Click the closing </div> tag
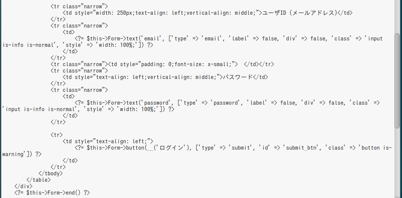Viewport: 402px width, 198px height. (23, 186)
